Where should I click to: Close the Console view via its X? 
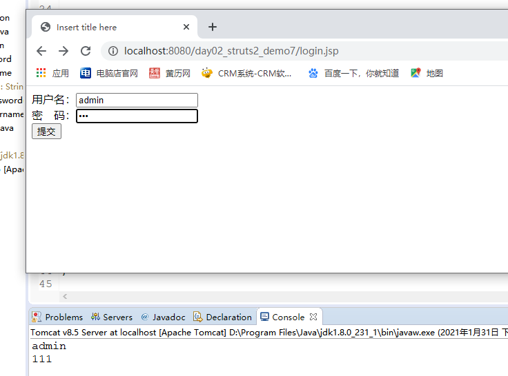(x=313, y=317)
